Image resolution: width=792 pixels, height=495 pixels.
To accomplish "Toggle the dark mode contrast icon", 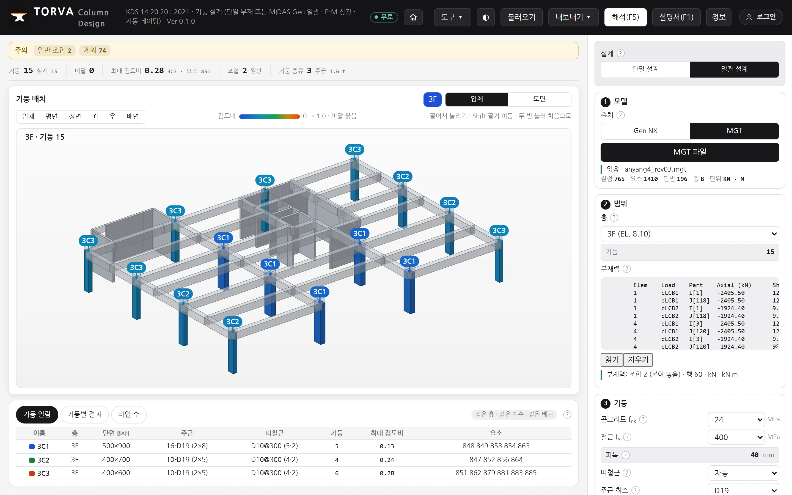I will (x=486, y=17).
